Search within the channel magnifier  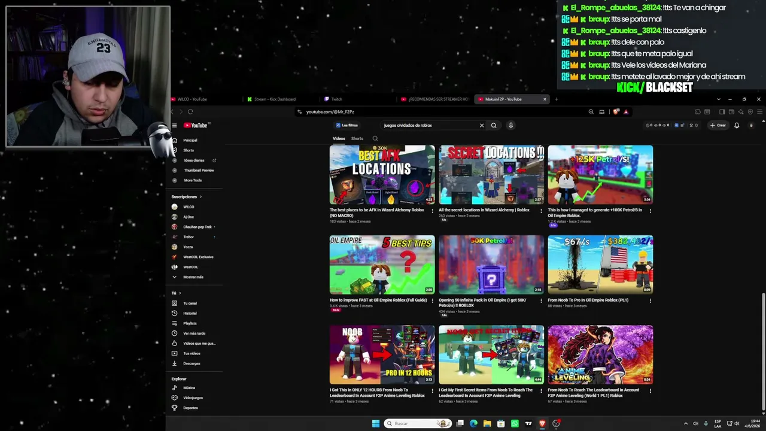coord(375,138)
